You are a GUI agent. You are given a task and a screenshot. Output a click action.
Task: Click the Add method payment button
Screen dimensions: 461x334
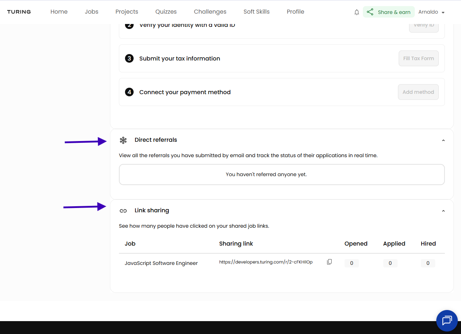(418, 92)
